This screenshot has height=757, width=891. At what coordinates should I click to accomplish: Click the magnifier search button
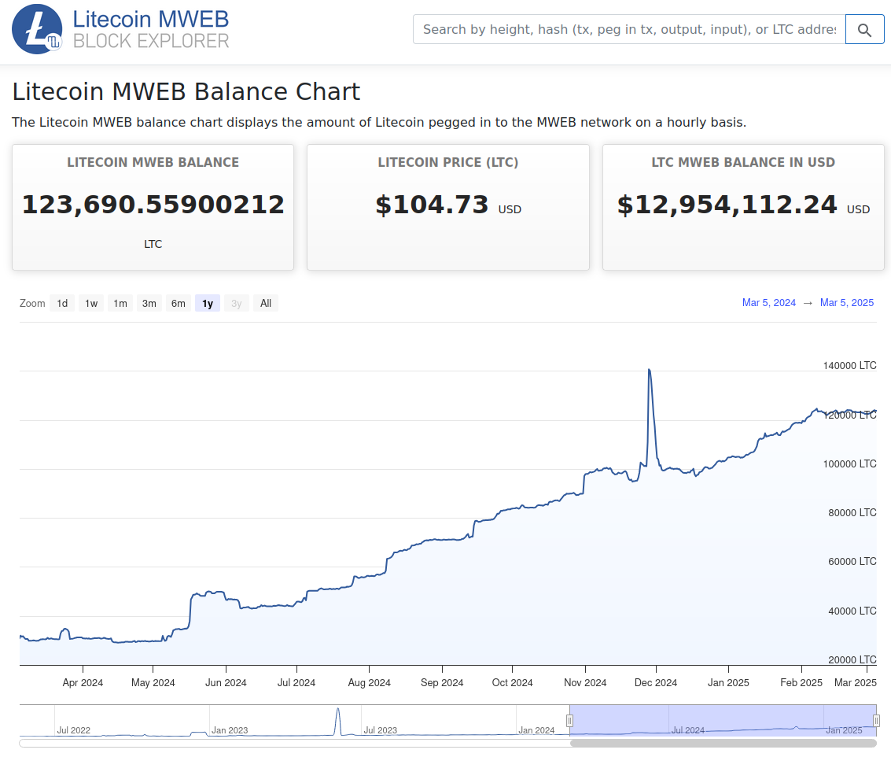click(x=864, y=30)
